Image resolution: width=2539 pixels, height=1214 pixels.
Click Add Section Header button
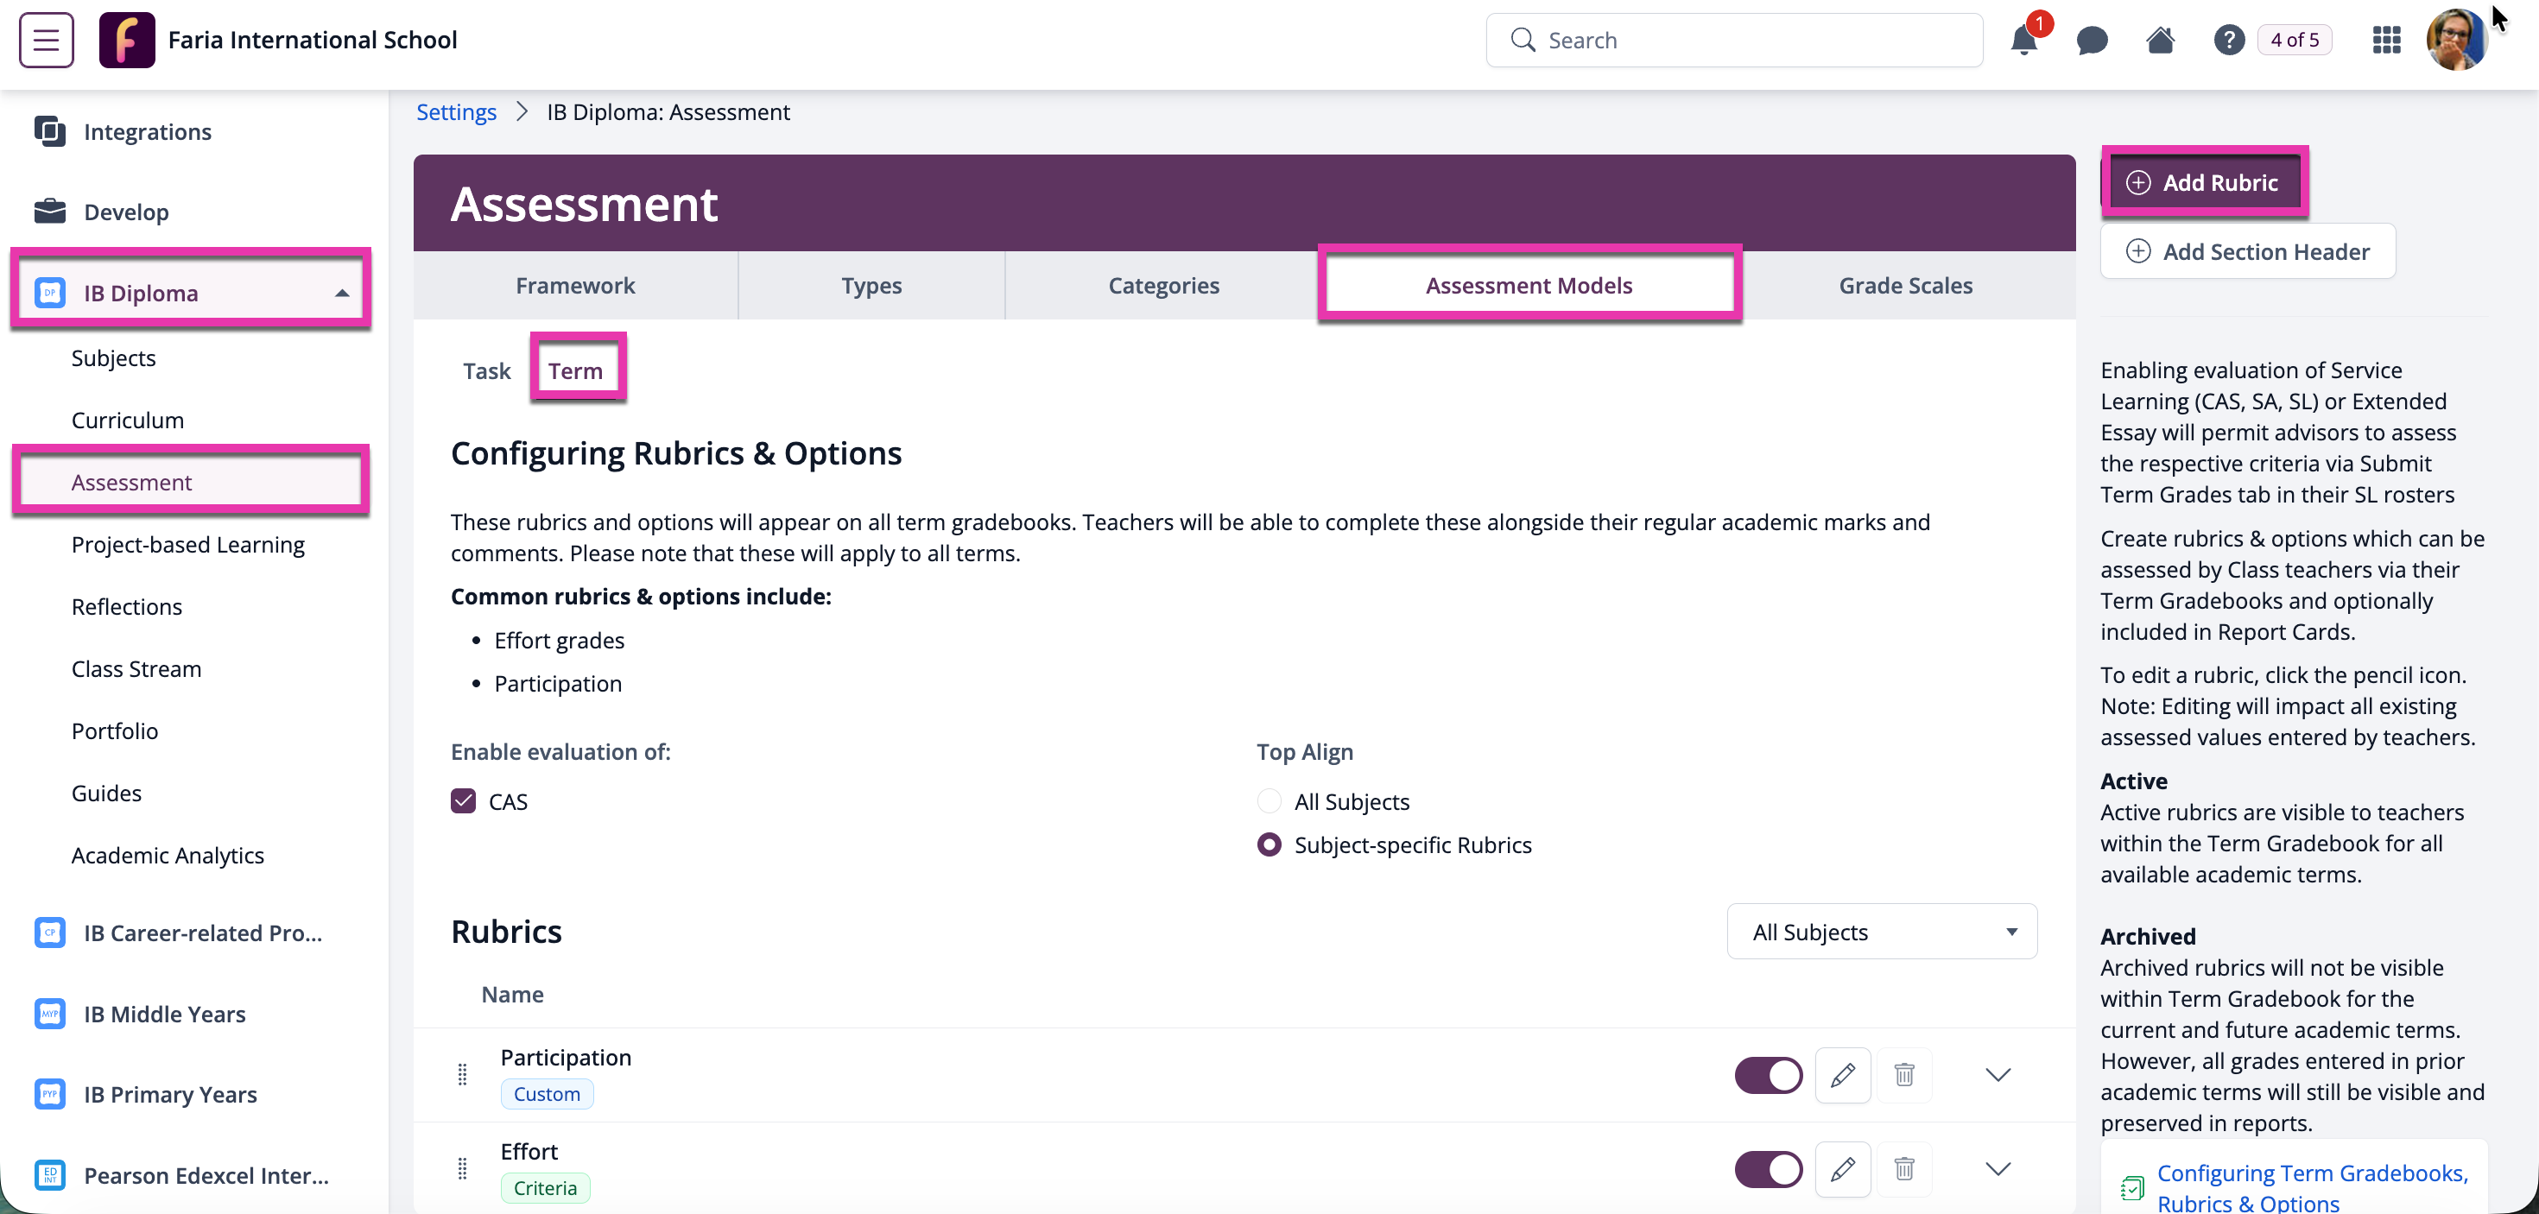(x=2247, y=251)
